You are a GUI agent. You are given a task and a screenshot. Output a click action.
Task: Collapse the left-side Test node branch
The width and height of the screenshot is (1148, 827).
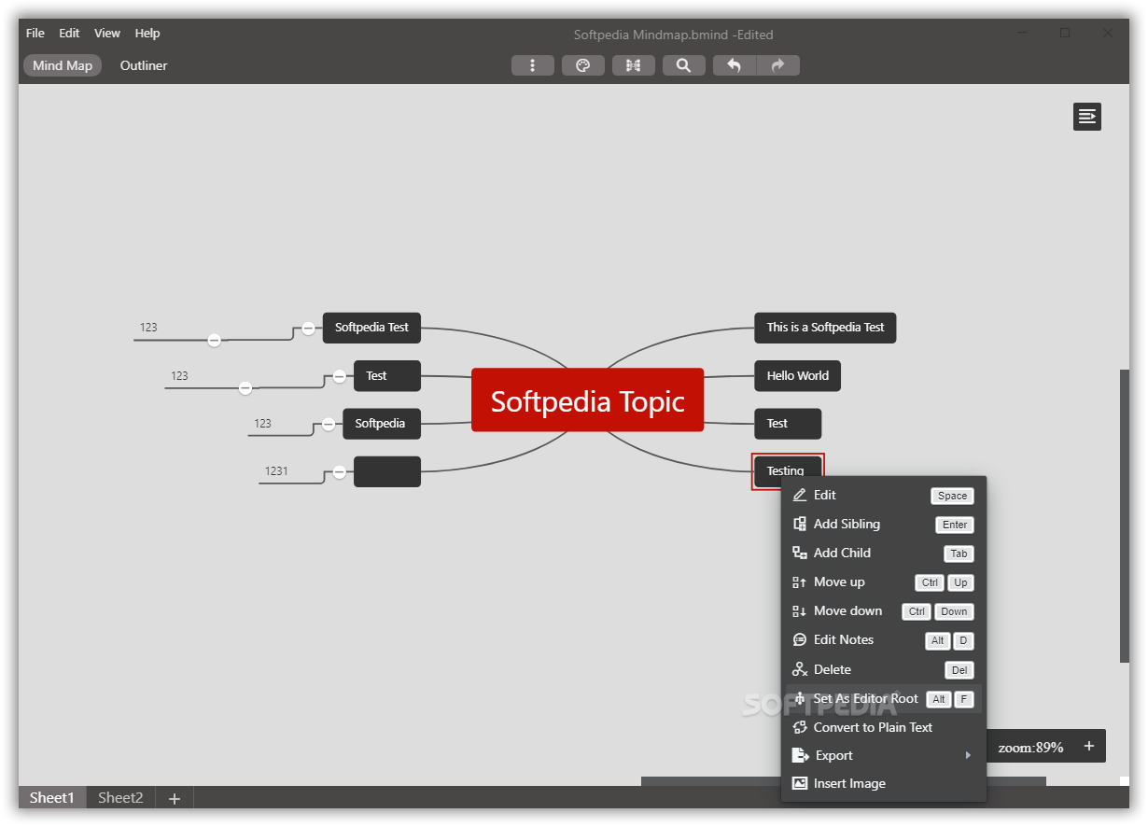(339, 376)
